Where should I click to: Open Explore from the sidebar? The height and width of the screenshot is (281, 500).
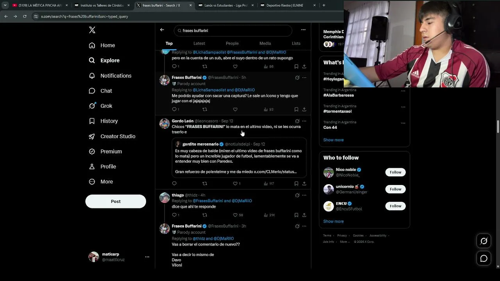104,60
